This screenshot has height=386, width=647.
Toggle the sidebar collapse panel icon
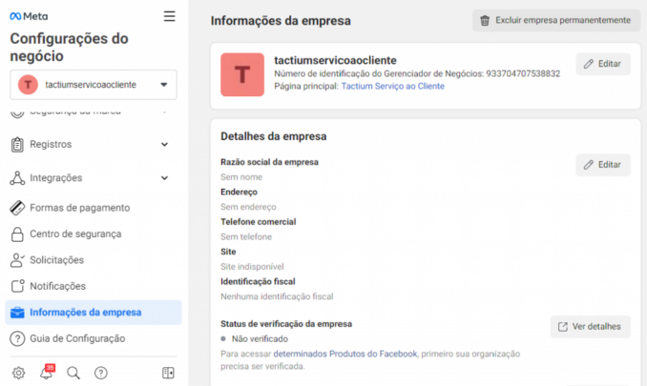coord(168,373)
